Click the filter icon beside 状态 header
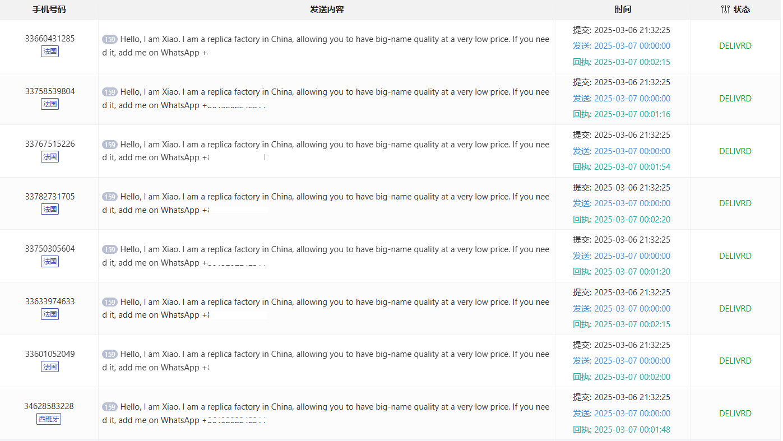Screen dimensions: 783x441 [725, 10]
